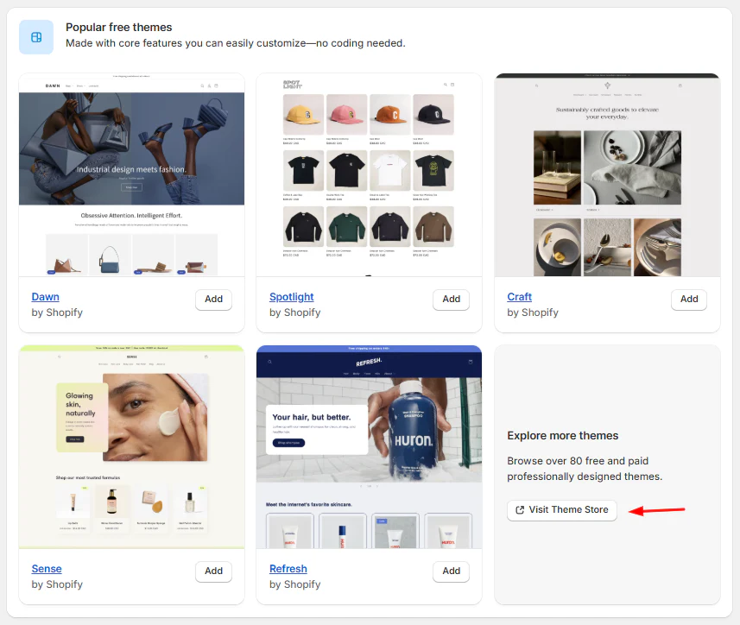
Task: Click the Craft theme preview thumbnail
Action: point(607,175)
